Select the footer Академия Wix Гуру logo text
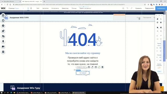 pyautogui.click(x=28, y=88)
